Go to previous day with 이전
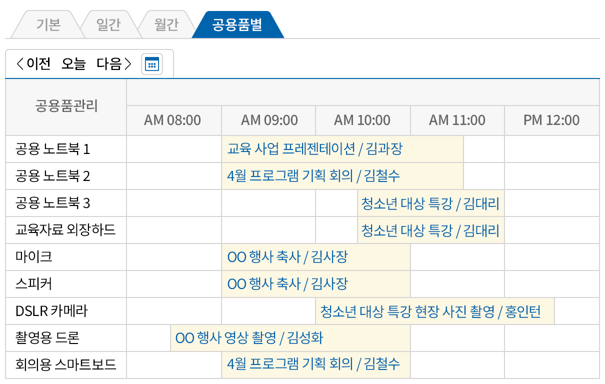 tap(33, 64)
